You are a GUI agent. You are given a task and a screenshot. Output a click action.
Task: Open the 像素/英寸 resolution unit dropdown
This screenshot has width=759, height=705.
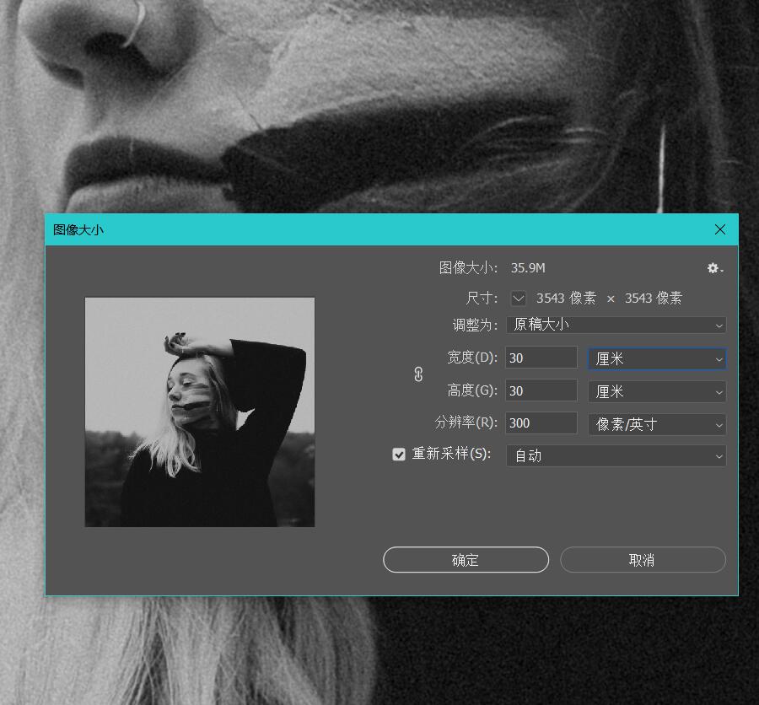point(656,424)
